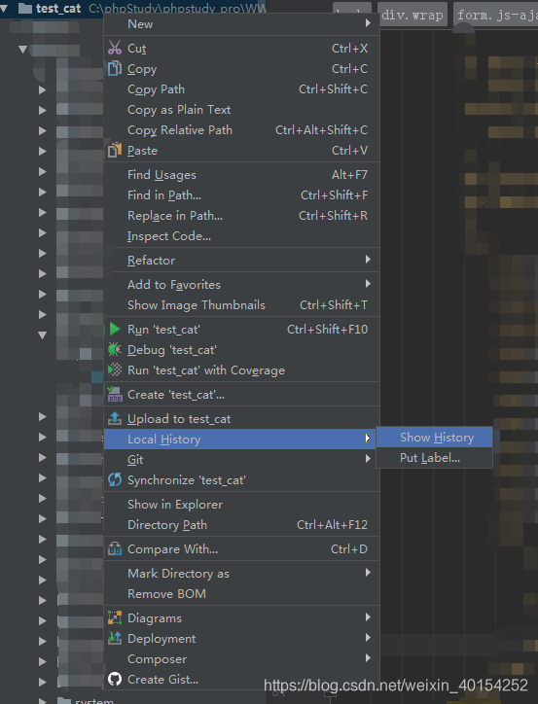The image size is (538, 704).
Task: Click the Run with Coverage icon
Action: pyautogui.click(x=115, y=370)
